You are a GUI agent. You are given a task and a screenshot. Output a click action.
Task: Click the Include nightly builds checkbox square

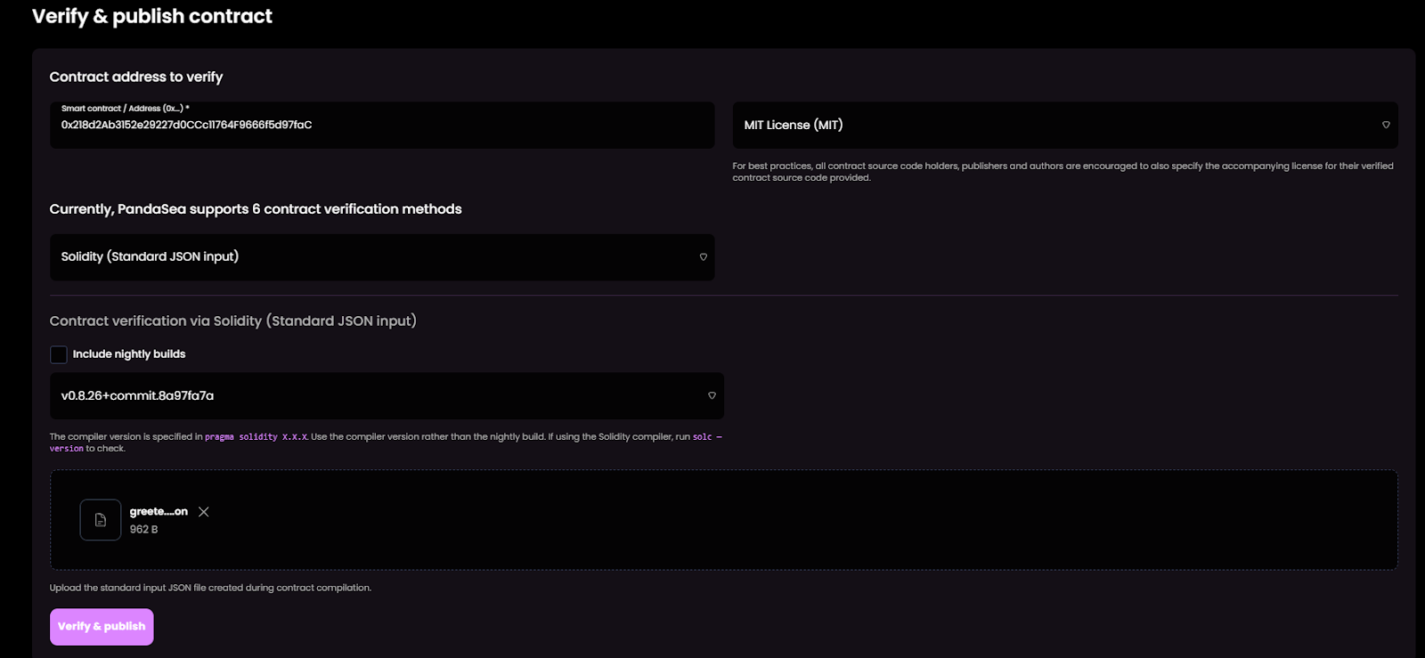pos(58,353)
